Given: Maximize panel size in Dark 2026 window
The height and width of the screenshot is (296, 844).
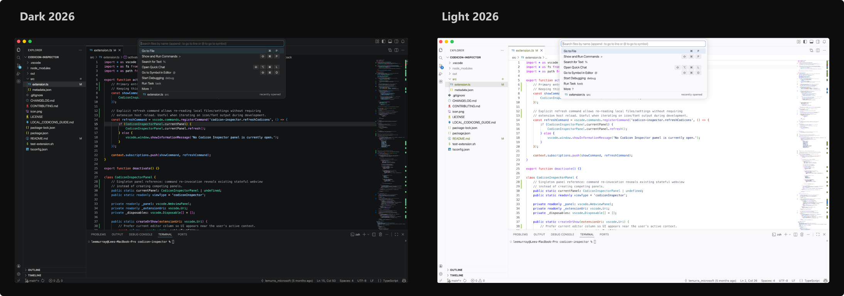Looking at the screenshot, I should click(396, 234).
